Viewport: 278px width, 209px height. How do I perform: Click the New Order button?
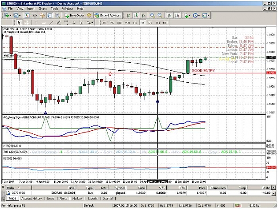coord(74,16)
